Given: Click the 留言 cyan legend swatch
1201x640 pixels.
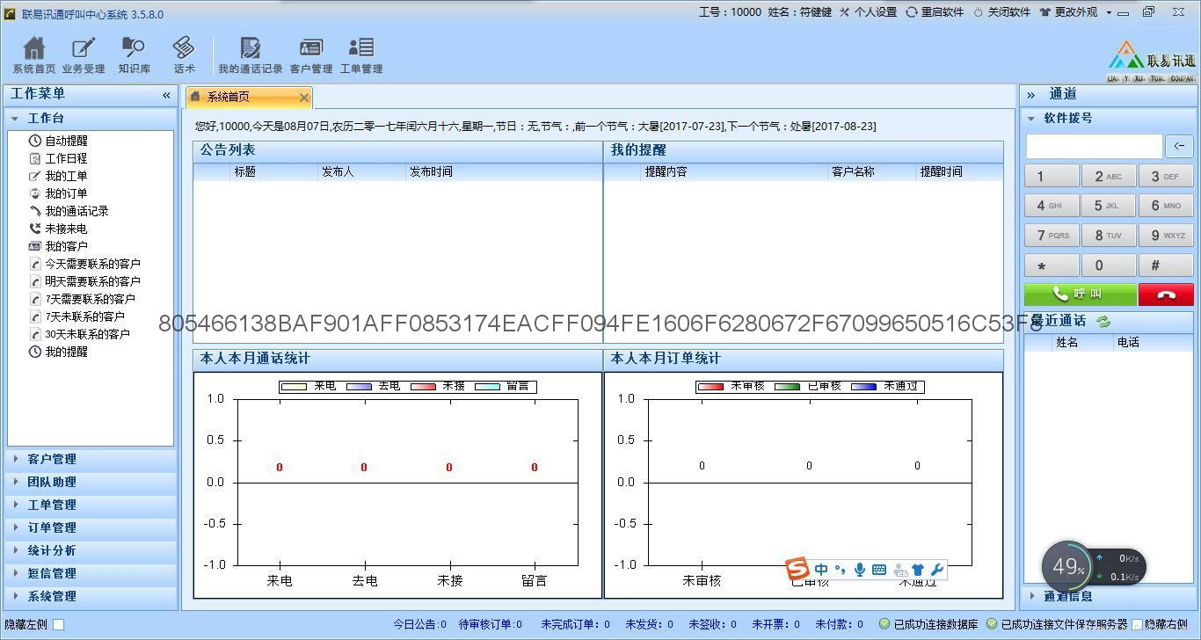Looking at the screenshot, I should click(488, 386).
